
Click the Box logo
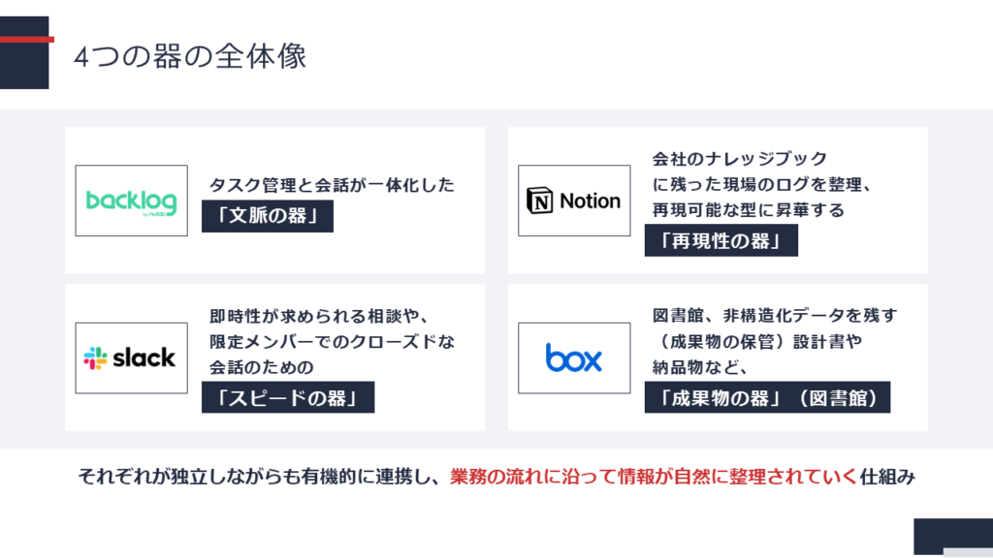click(x=574, y=357)
